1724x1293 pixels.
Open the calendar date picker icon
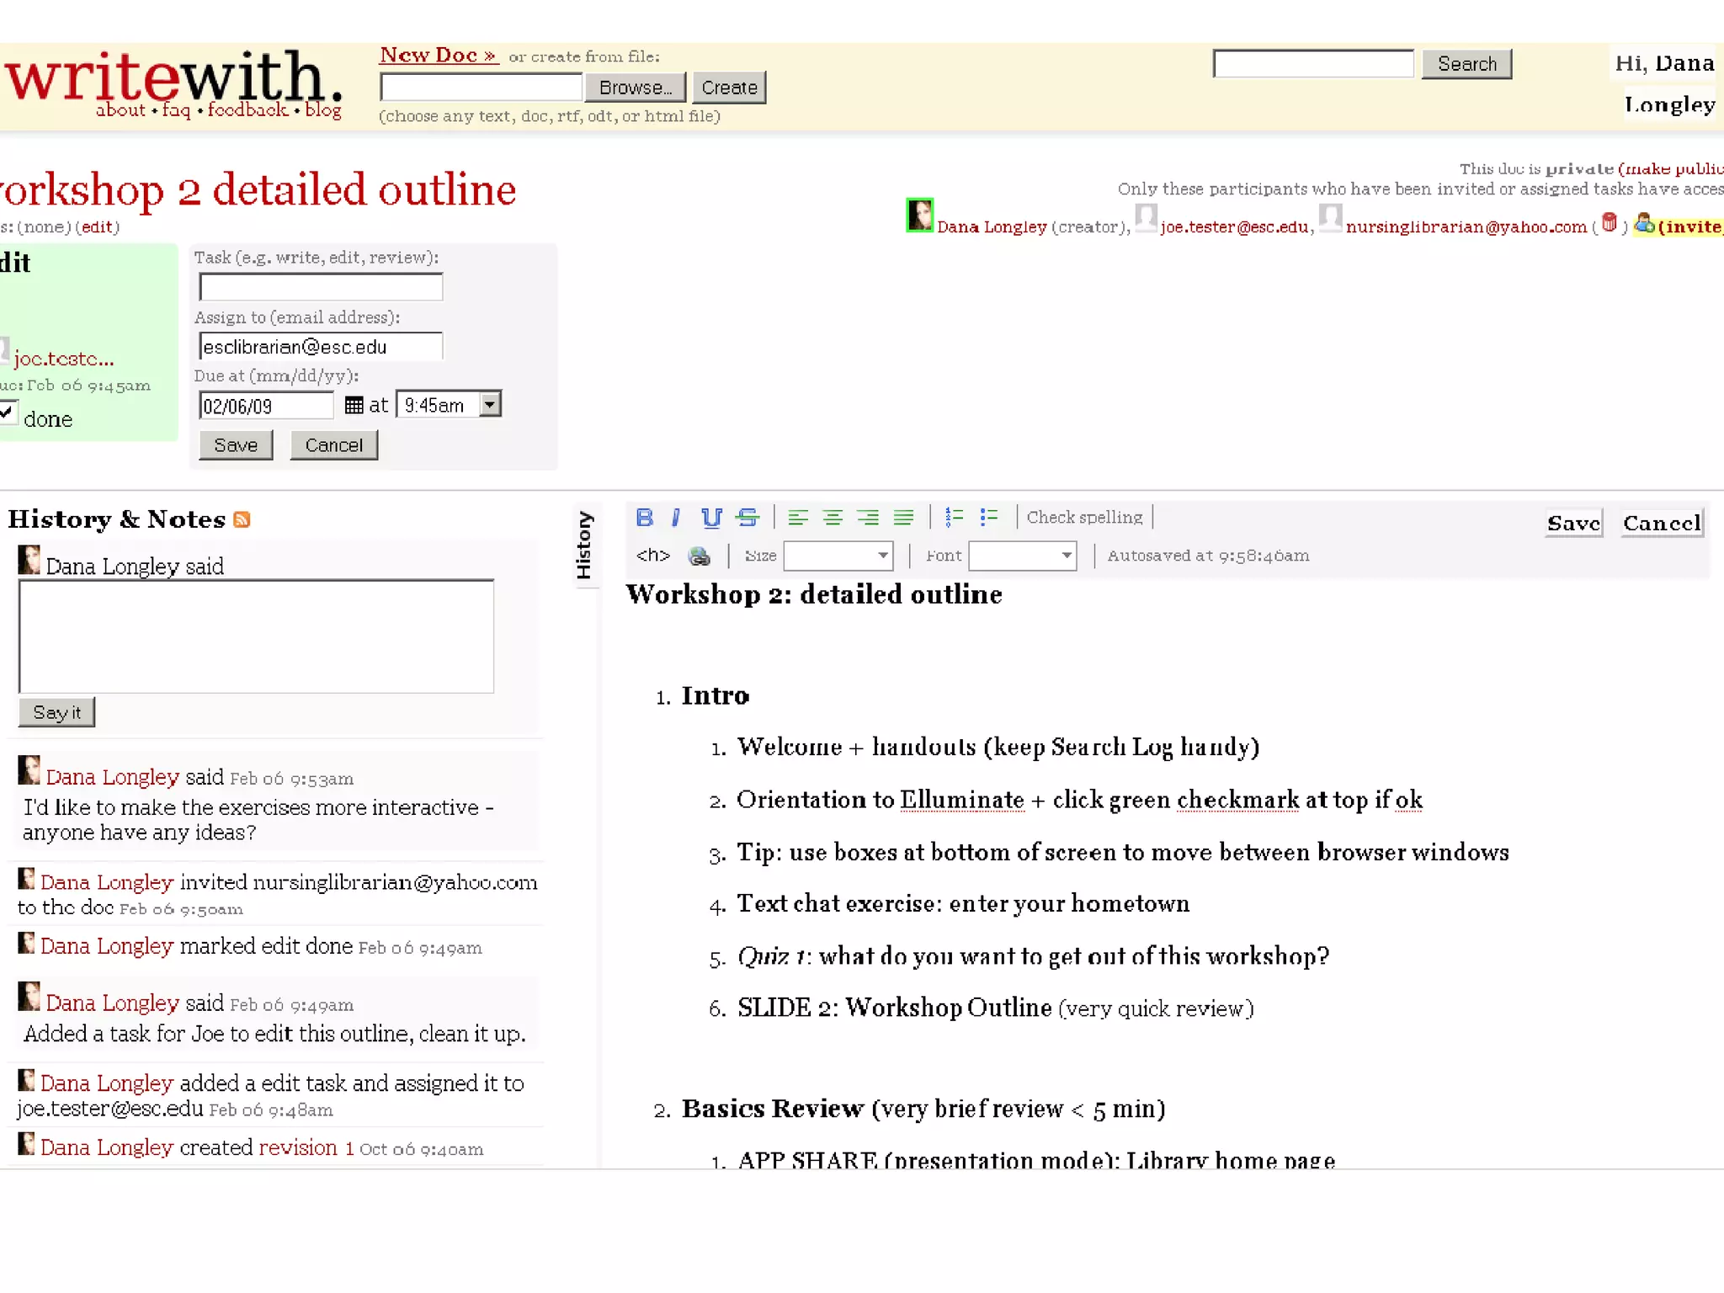(x=354, y=406)
